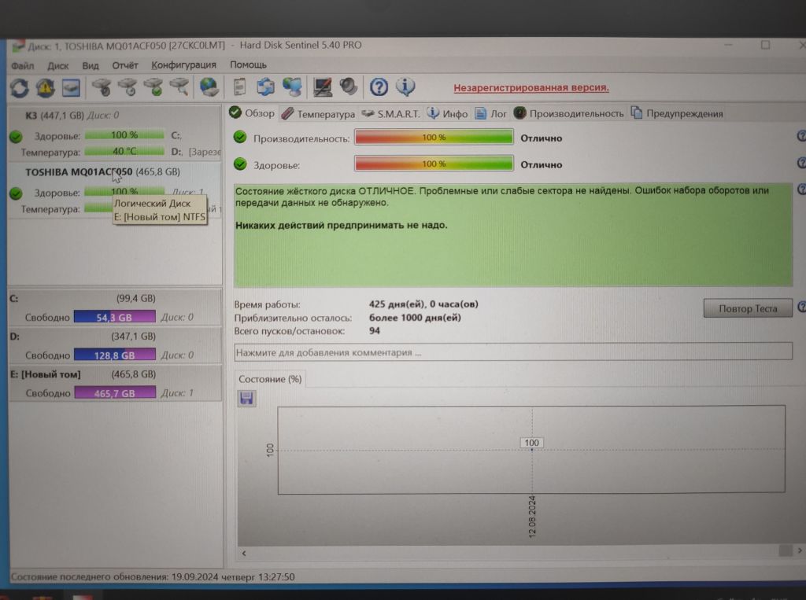Click the Повтор Теста button
The width and height of the screenshot is (806, 600).
[x=748, y=308]
